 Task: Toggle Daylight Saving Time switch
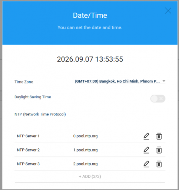158,99
